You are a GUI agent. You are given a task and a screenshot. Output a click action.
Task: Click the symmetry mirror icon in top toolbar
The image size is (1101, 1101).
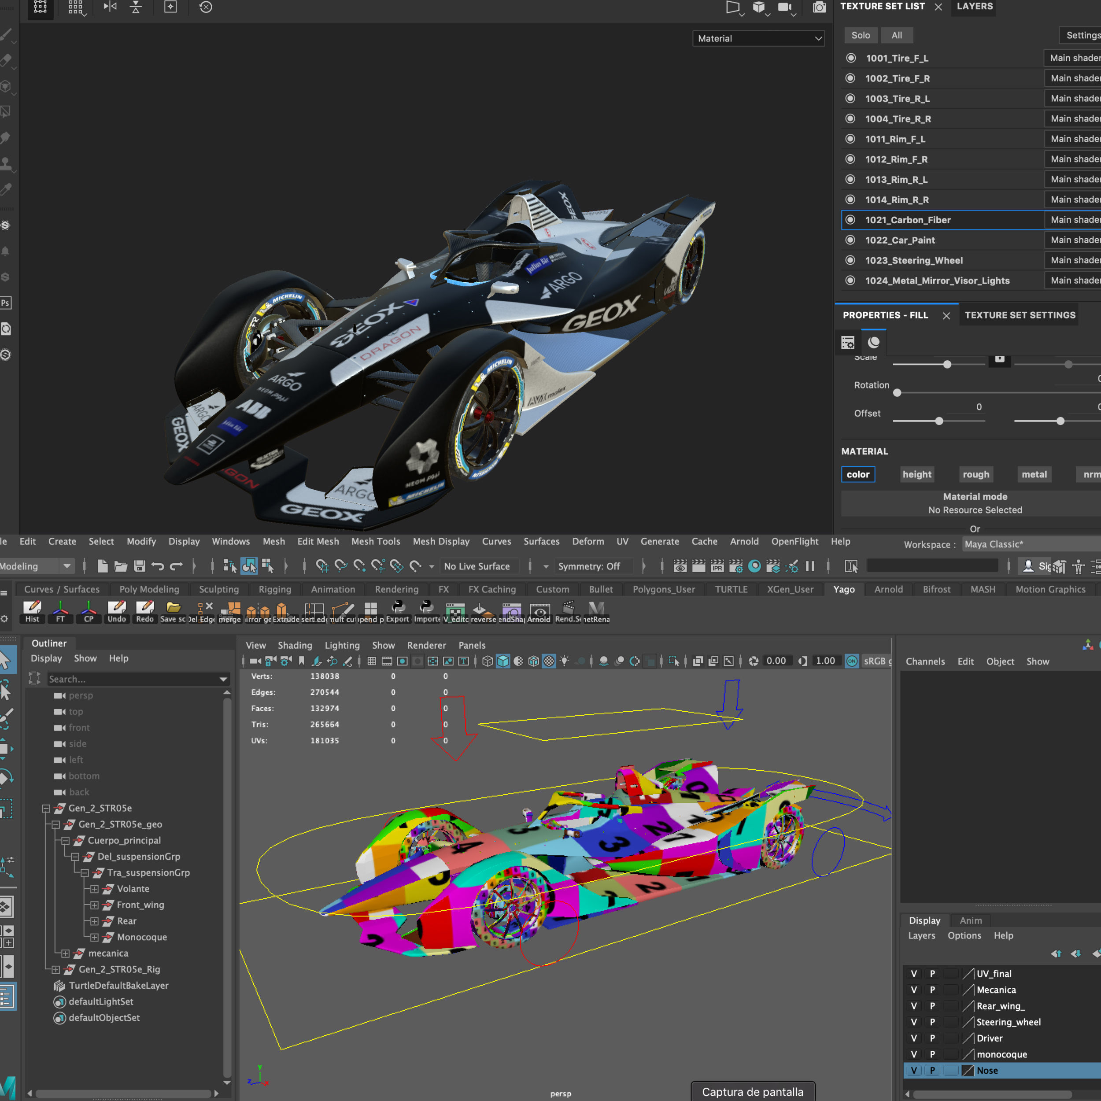(110, 7)
